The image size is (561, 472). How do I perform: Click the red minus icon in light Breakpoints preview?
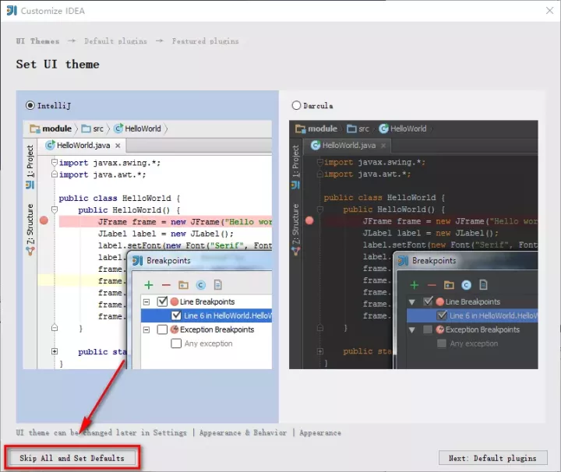(165, 285)
